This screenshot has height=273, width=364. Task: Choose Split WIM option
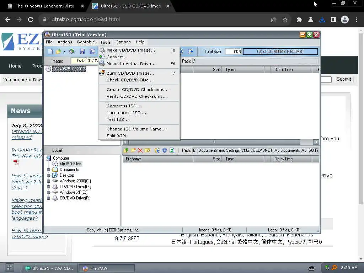[x=139, y=136]
